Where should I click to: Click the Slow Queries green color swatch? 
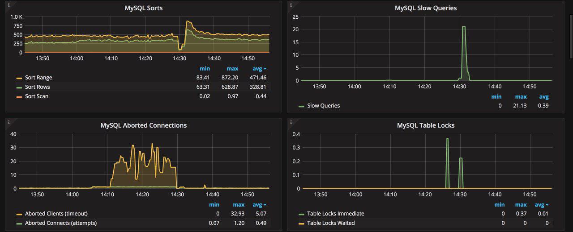pos(301,106)
